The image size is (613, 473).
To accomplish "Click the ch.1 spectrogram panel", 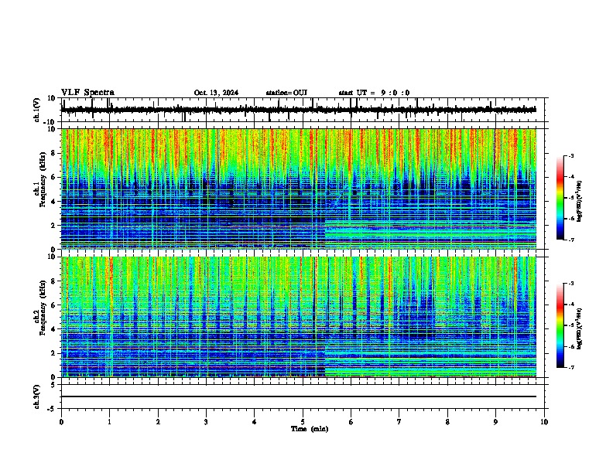I will click(x=299, y=189).
